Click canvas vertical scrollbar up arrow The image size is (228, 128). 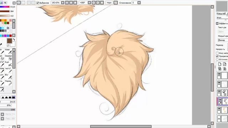click(x=212, y=7)
